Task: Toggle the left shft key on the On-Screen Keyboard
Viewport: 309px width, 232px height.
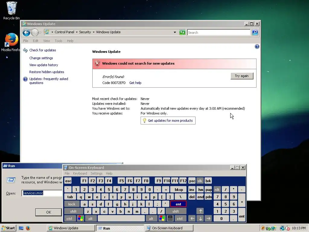Action: (73, 211)
